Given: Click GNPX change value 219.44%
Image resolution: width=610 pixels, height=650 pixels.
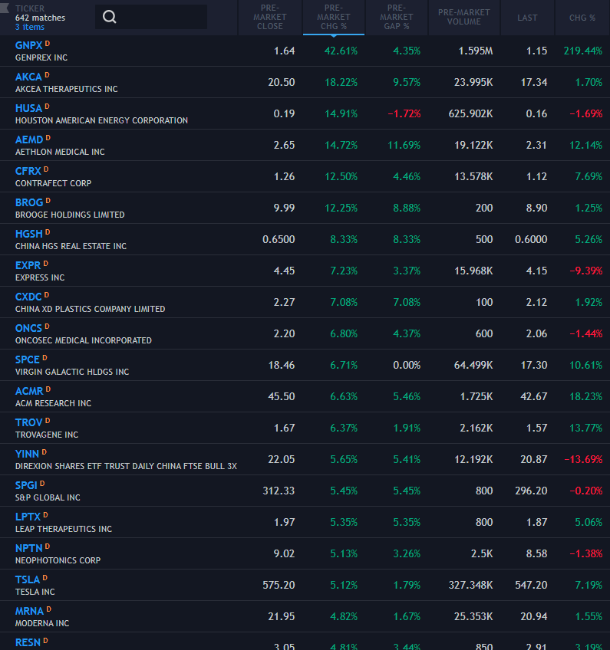Looking at the screenshot, I should [x=582, y=51].
